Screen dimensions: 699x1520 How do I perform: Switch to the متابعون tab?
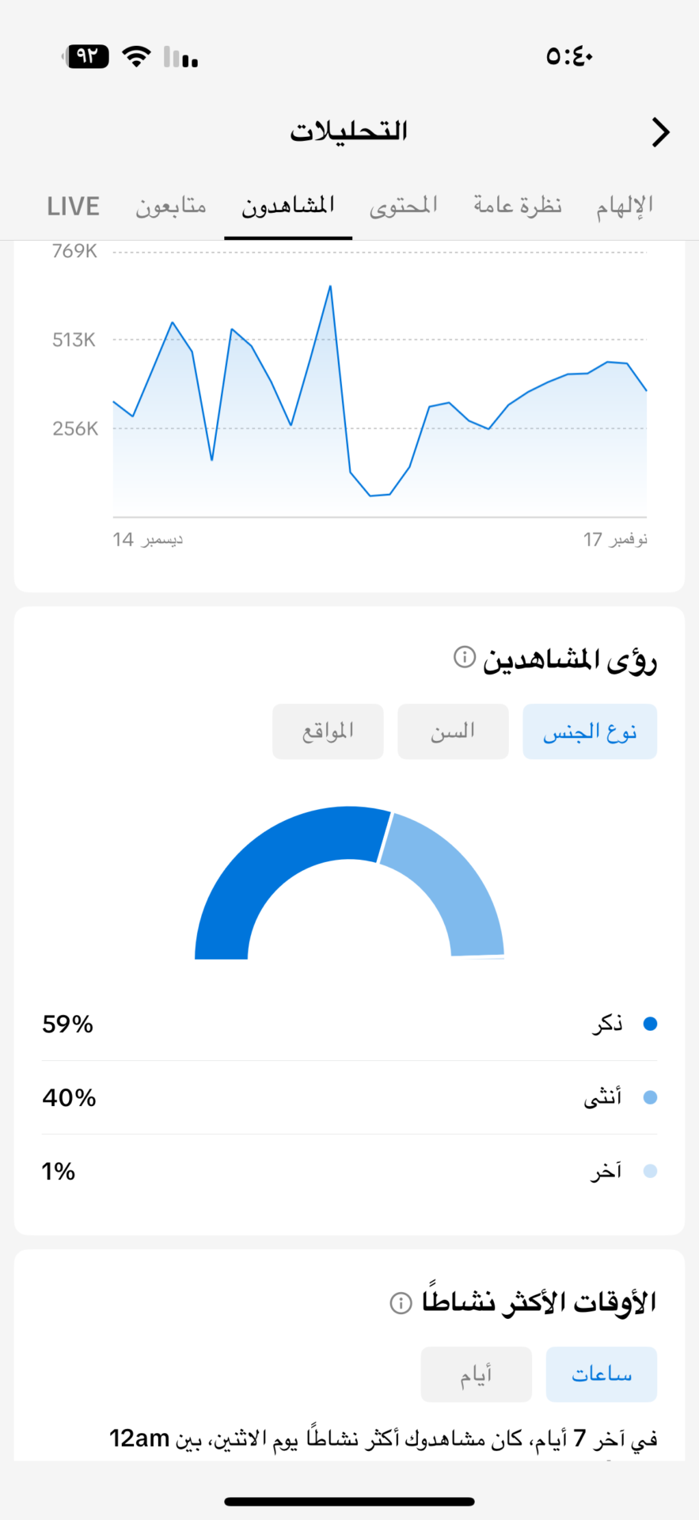pos(171,207)
